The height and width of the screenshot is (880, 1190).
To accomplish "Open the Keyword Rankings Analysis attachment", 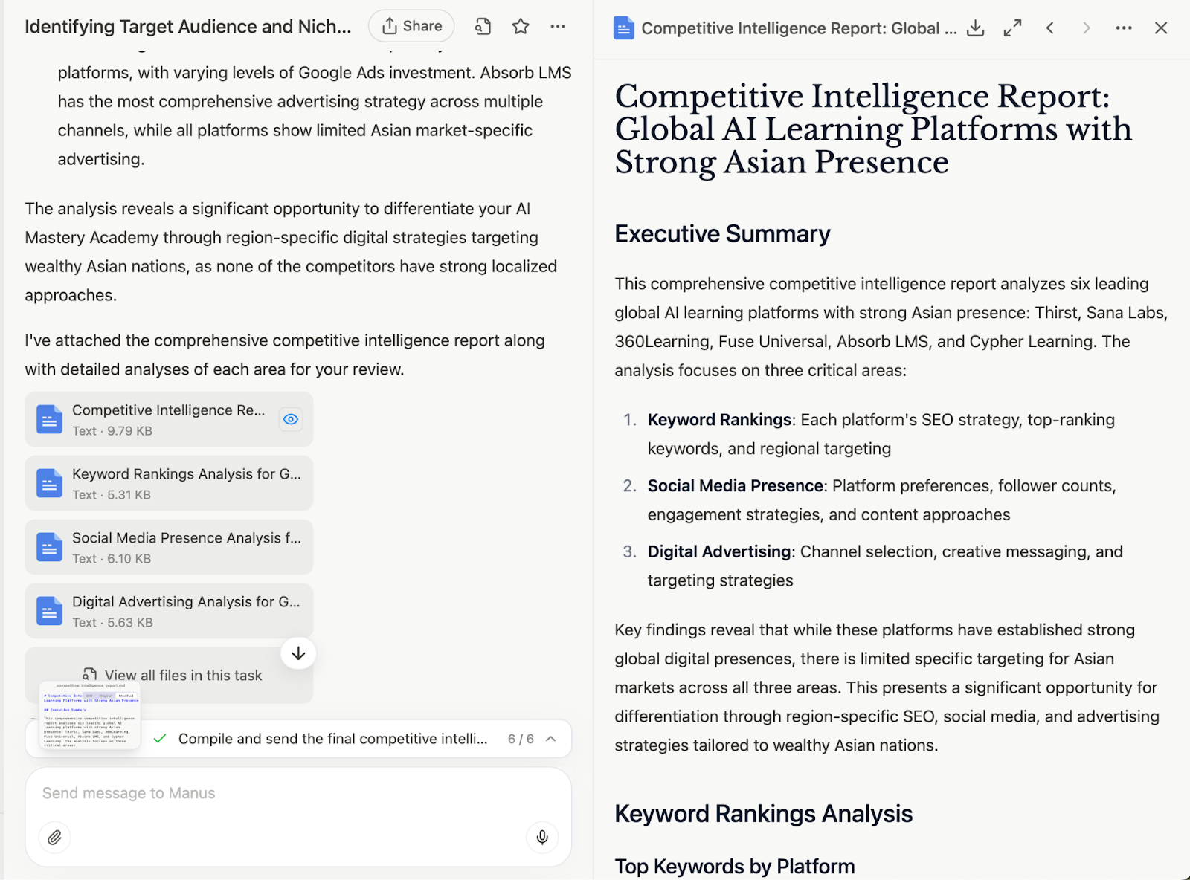I will click(x=169, y=483).
